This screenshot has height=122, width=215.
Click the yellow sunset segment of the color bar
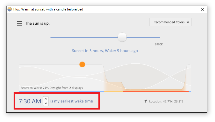tap(113, 91)
